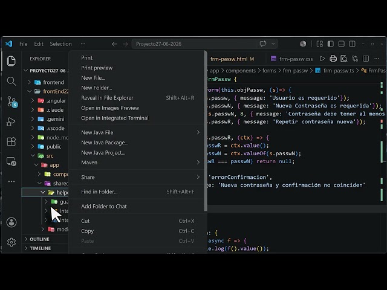Click the VS Code logo icon
The height and width of the screenshot is (290, 387).
pyautogui.click(x=9, y=44)
